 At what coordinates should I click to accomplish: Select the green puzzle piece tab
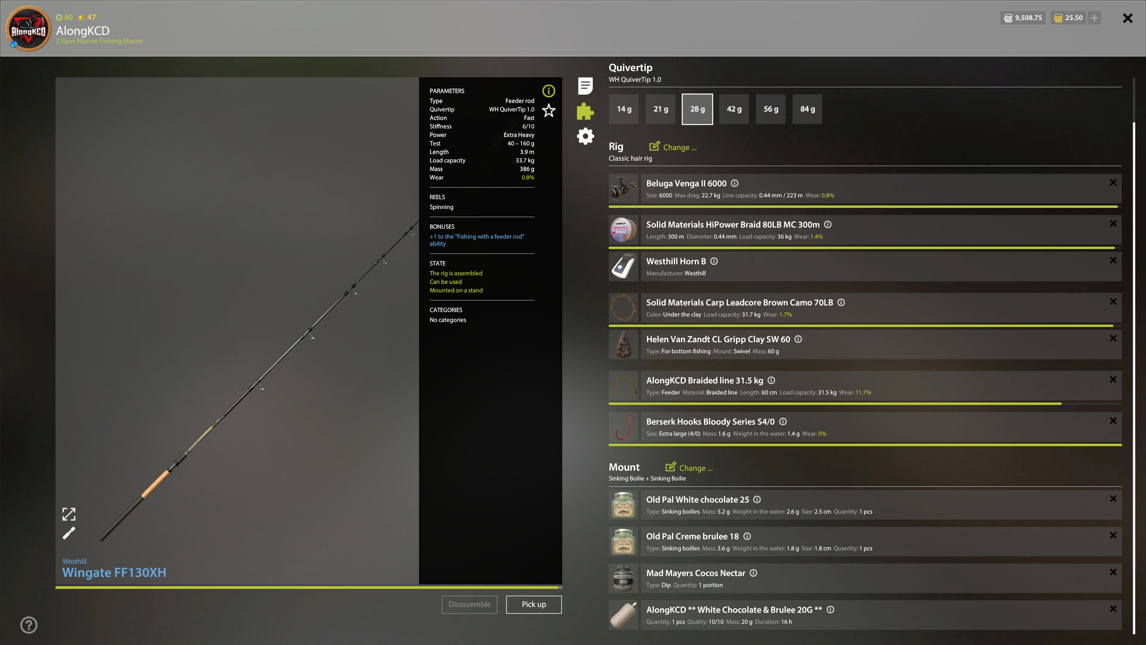coord(585,111)
